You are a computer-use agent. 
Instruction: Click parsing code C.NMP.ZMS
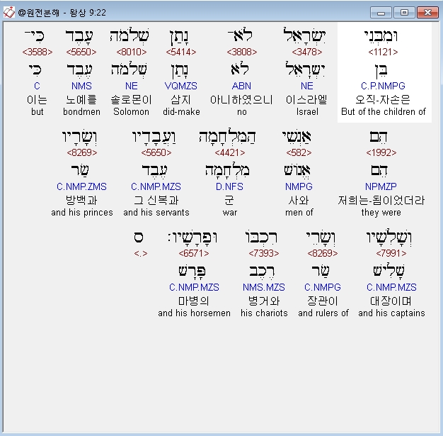(x=81, y=187)
